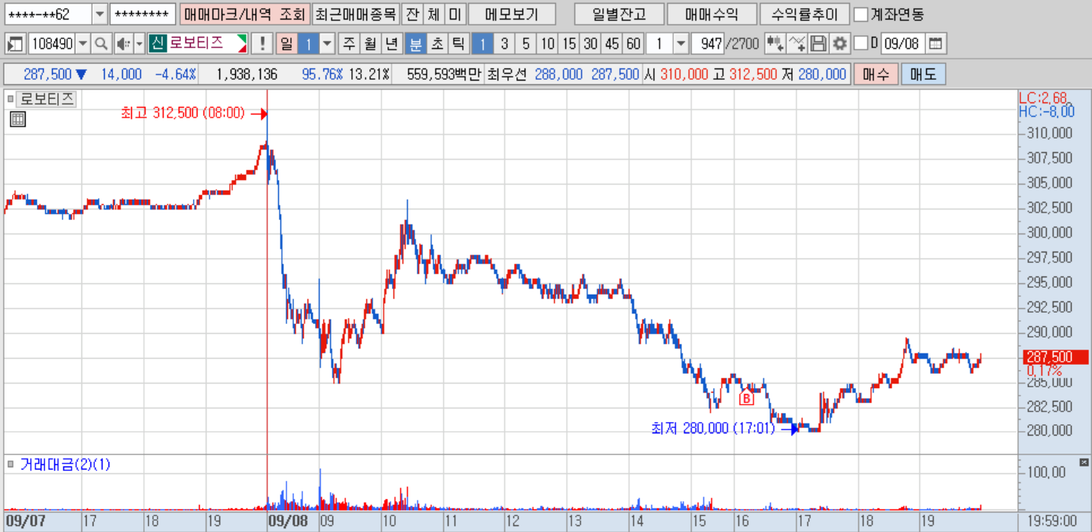Close the 거래대금 volume panel with X

1084,462
